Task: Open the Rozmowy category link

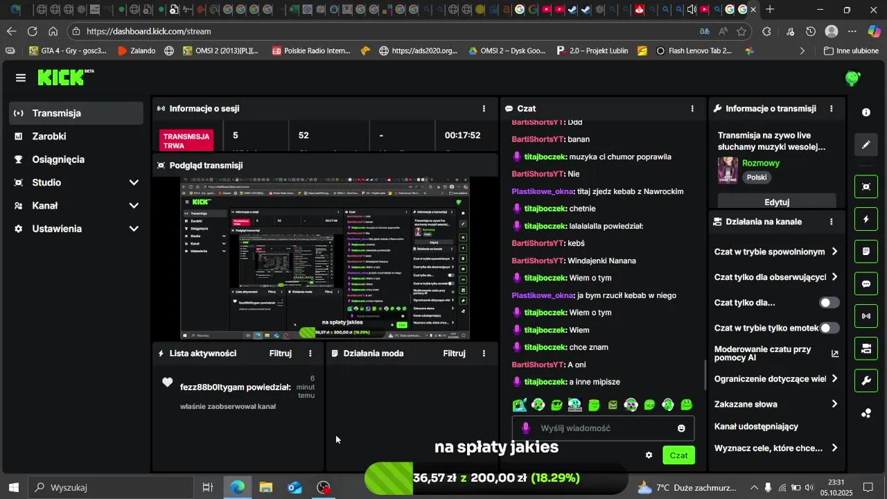Action: point(761,164)
